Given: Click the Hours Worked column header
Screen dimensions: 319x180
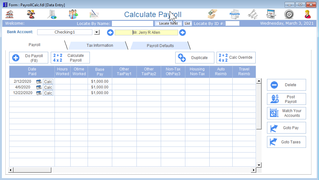Looking at the screenshot, I should click(62, 72).
